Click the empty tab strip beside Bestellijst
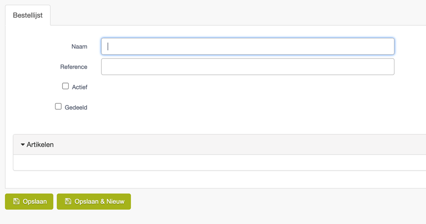The height and width of the screenshot is (224, 426). pos(238,15)
